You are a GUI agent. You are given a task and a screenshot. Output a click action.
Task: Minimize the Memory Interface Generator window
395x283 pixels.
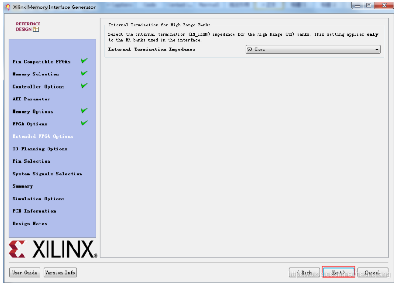[x=357, y=6]
